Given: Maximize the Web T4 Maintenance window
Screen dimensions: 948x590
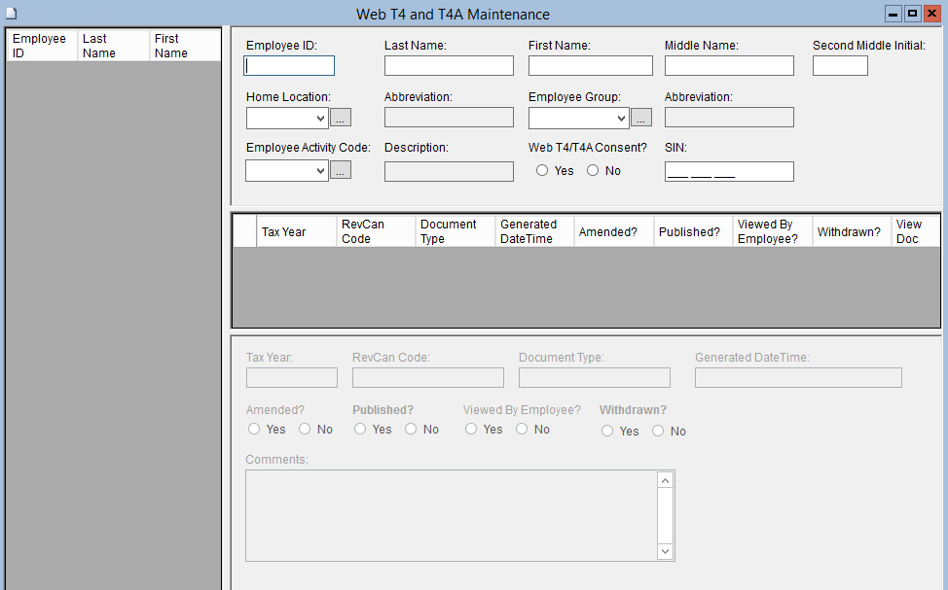Looking at the screenshot, I should [x=912, y=14].
